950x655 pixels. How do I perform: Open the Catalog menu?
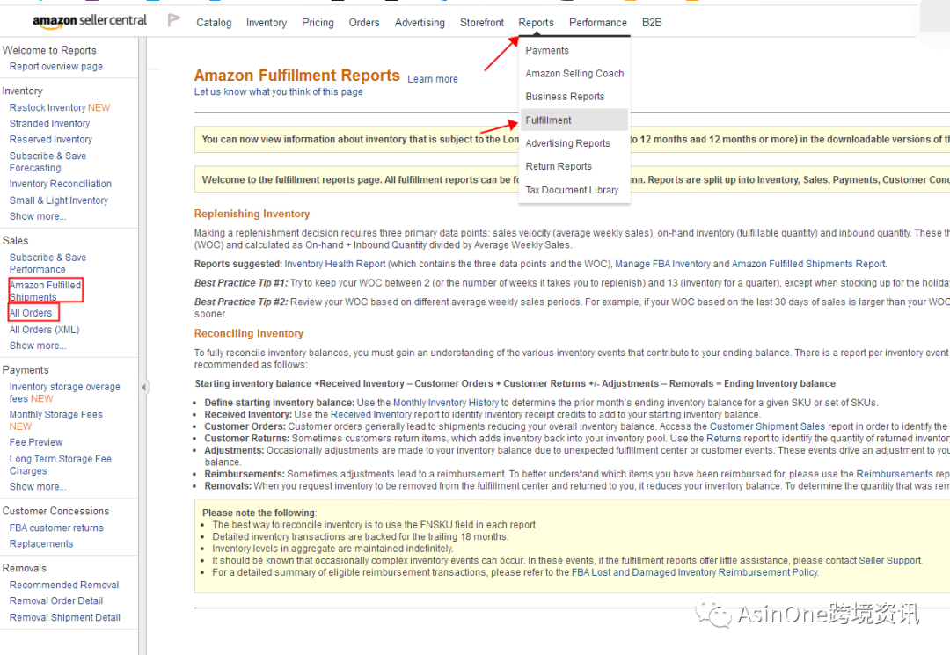click(x=214, y=22)
